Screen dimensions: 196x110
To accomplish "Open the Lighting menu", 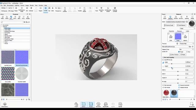I will click(x=17, y=5).
